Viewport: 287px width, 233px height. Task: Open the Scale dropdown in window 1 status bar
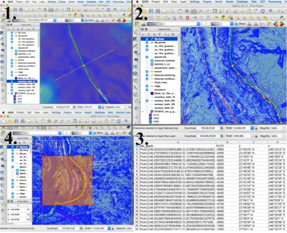click(99, 107)
